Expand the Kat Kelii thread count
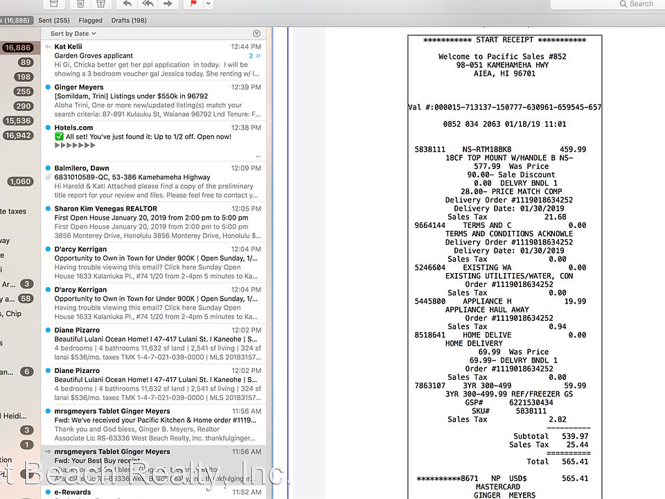This screenshot has height=499, width=665. tap(254, 55)
